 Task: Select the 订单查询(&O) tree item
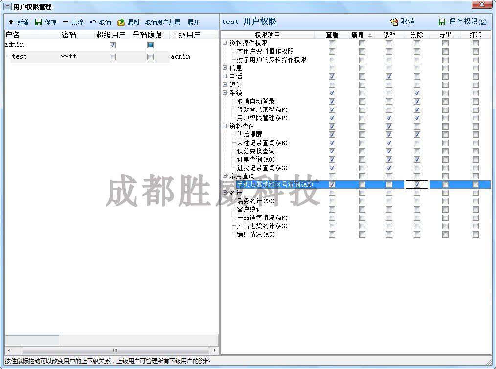(x=255, y=159)
